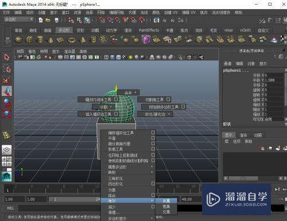The height and width of the screenshot is (221, 287).
Task: Activate the Move tool in toolbox
Action: point(7,91)
